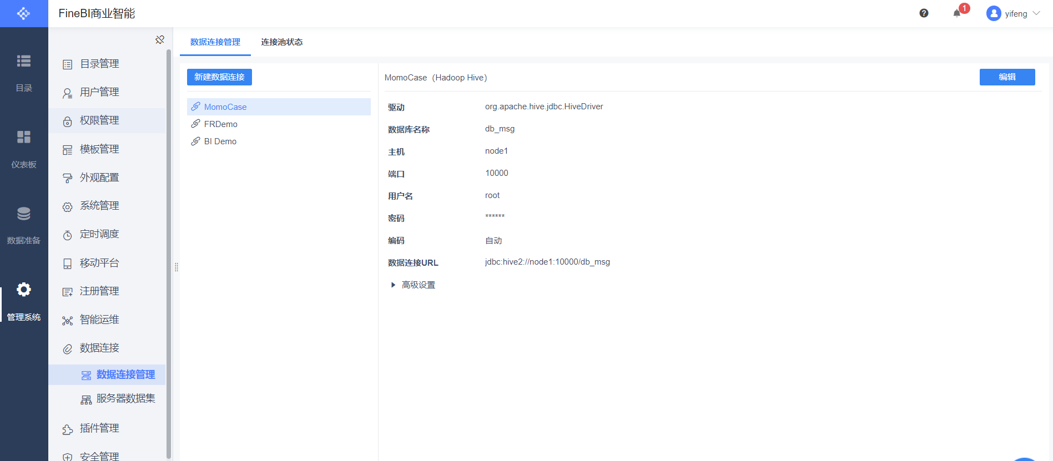Click the 数据连接管理 server icon
The width and height of the screenshot is (1053, 461).
point(86,376)
